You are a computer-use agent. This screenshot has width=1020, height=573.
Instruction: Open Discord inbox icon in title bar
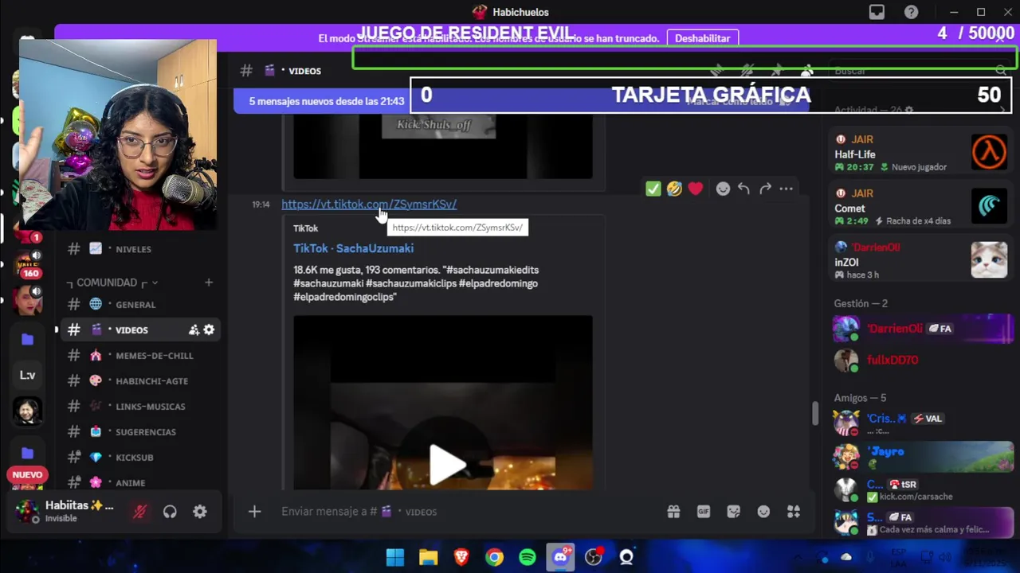[877, 12]
